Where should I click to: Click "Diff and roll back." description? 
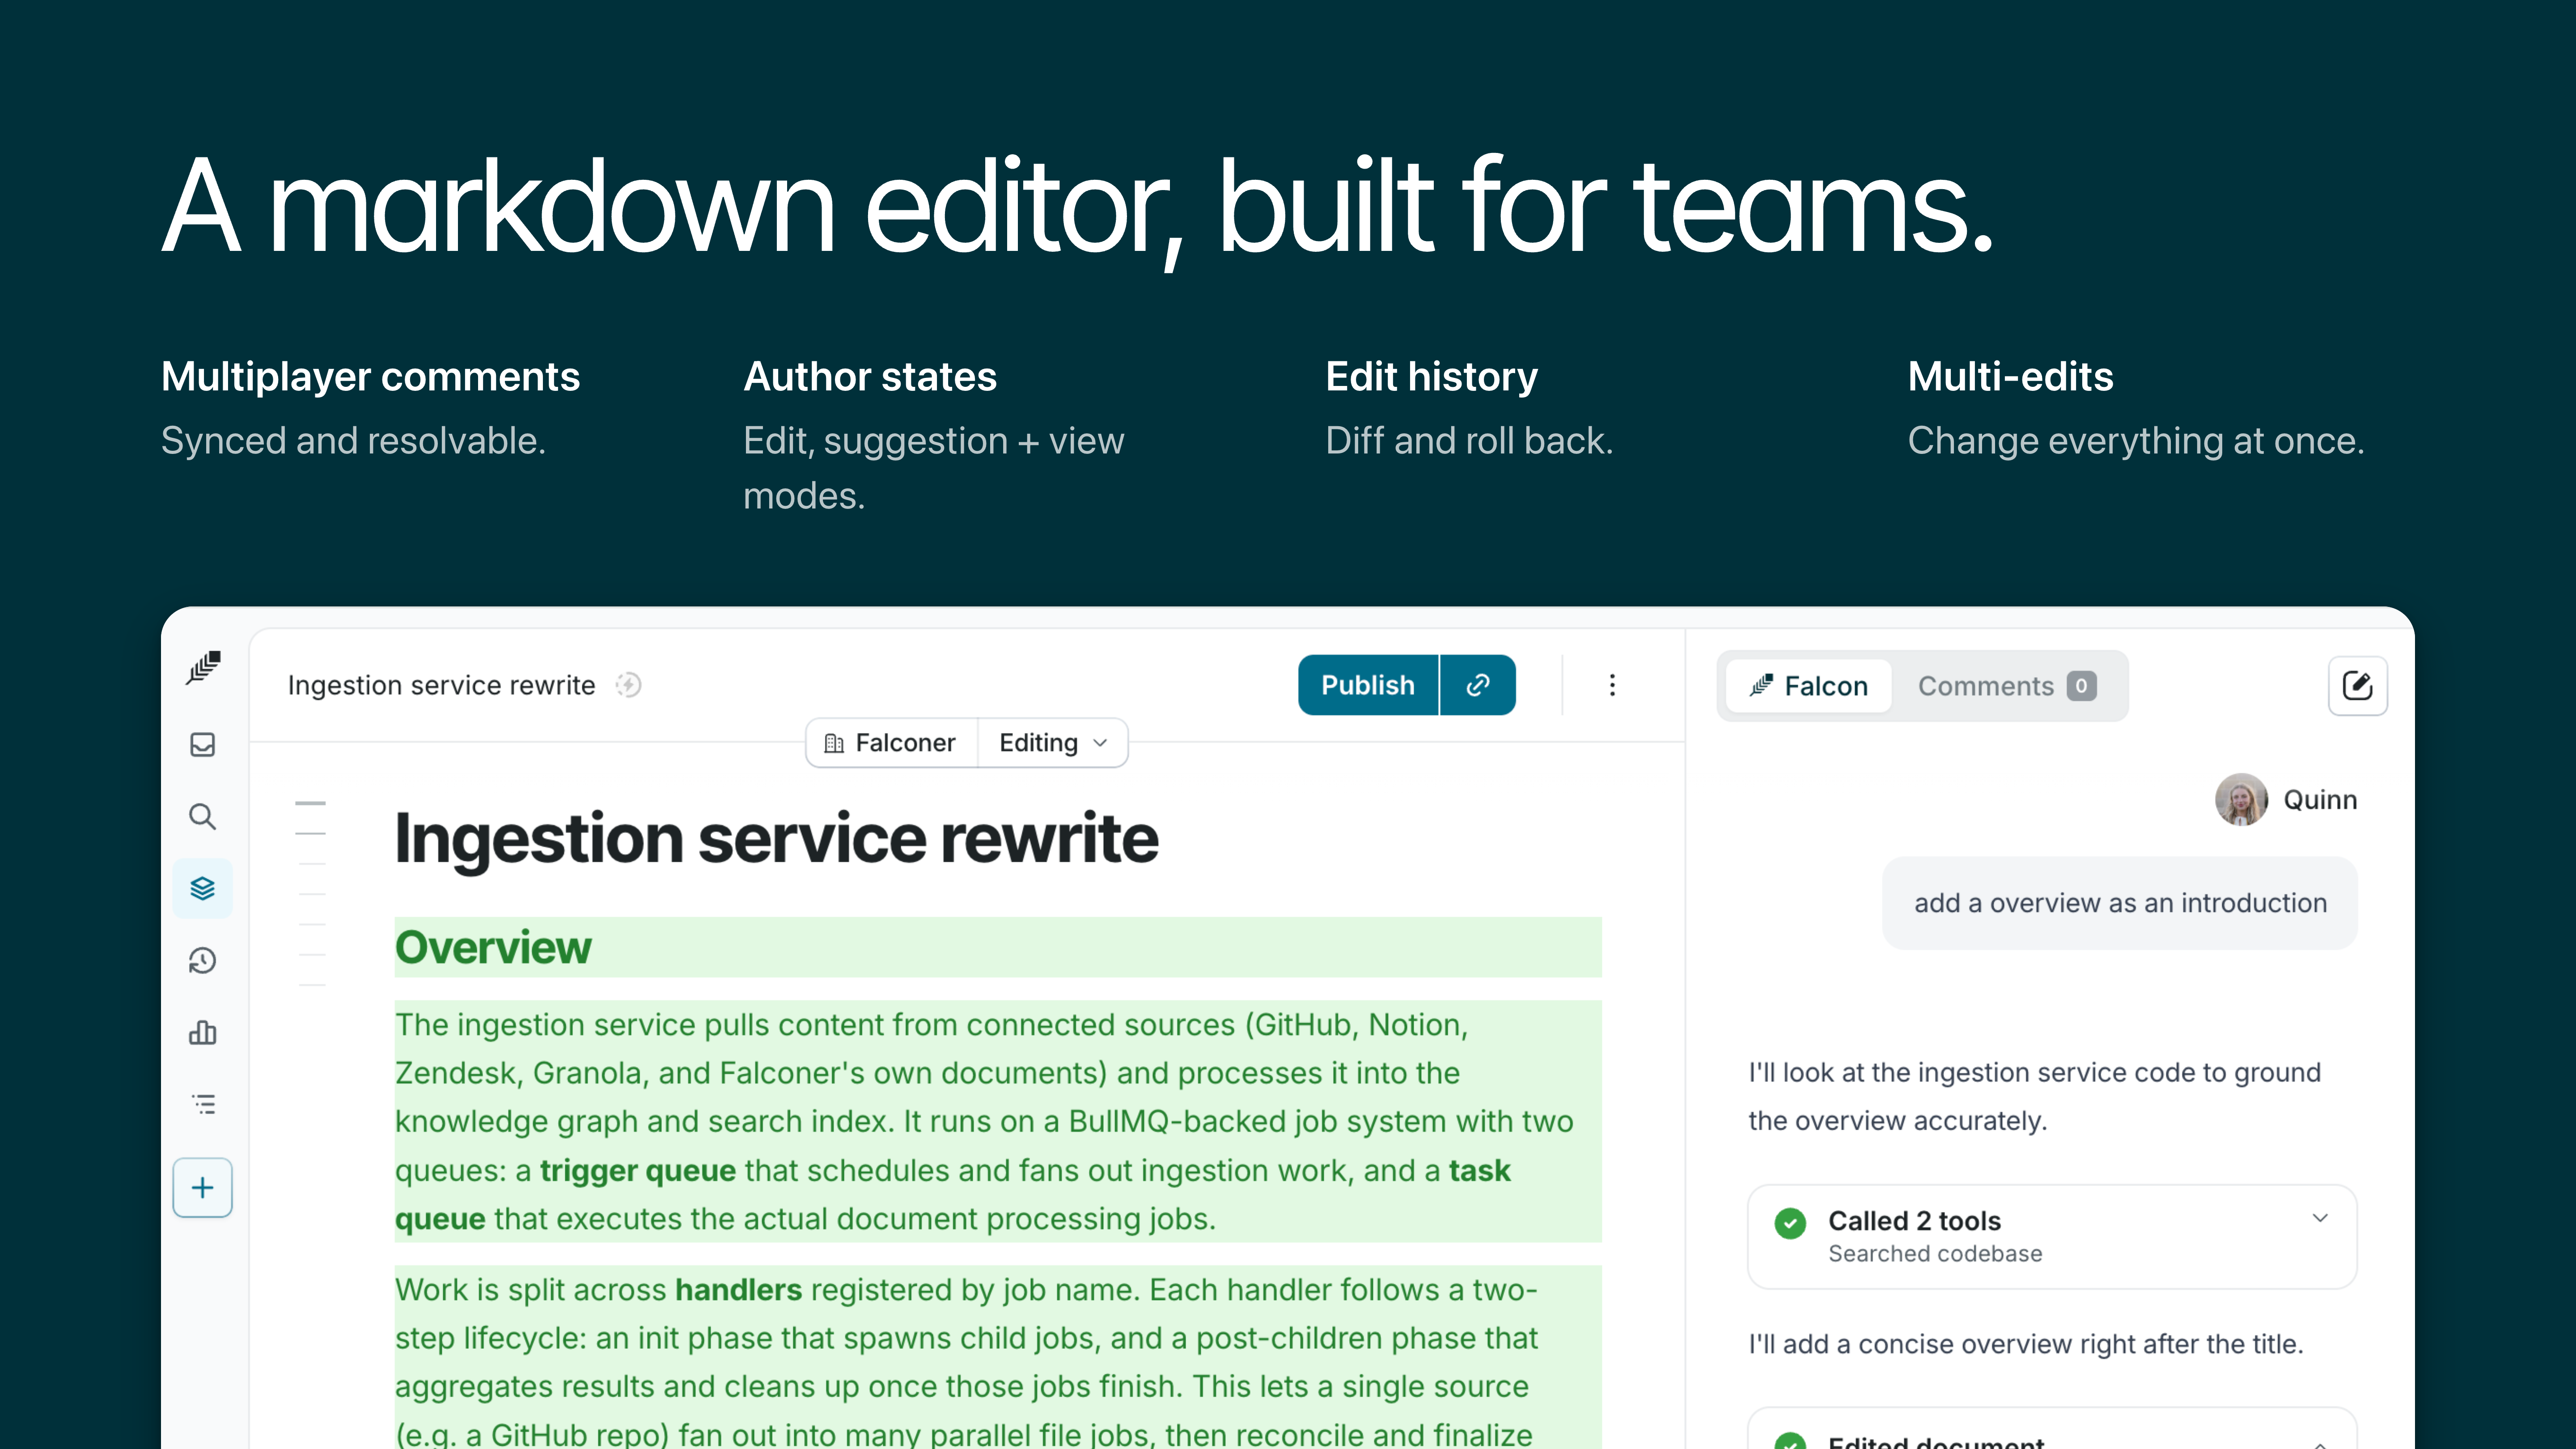(1470, 441)
